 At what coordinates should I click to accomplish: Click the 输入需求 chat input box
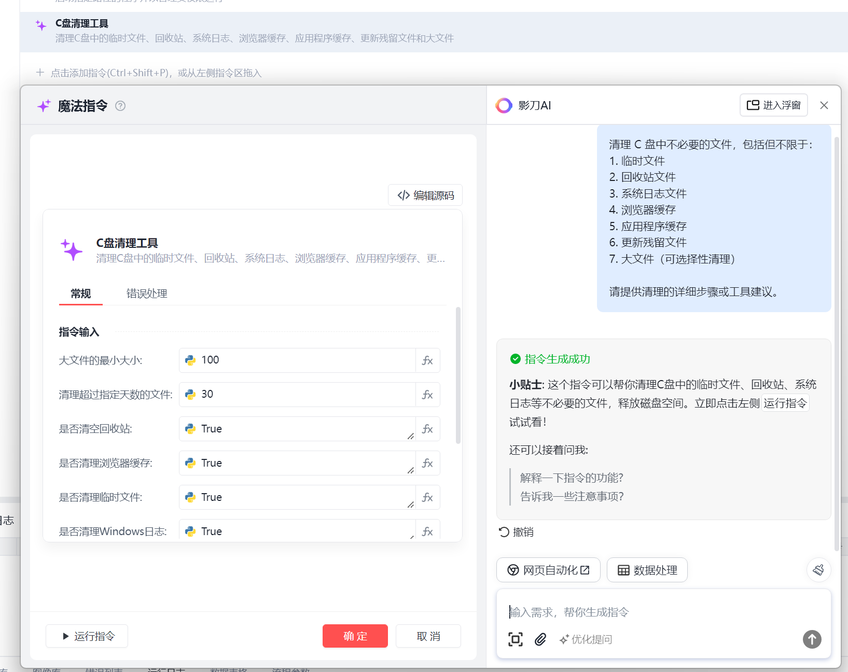coord(663,612)
